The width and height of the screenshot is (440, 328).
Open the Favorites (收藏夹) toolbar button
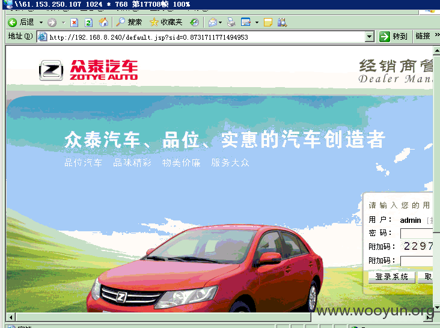(x=166, y=22)
